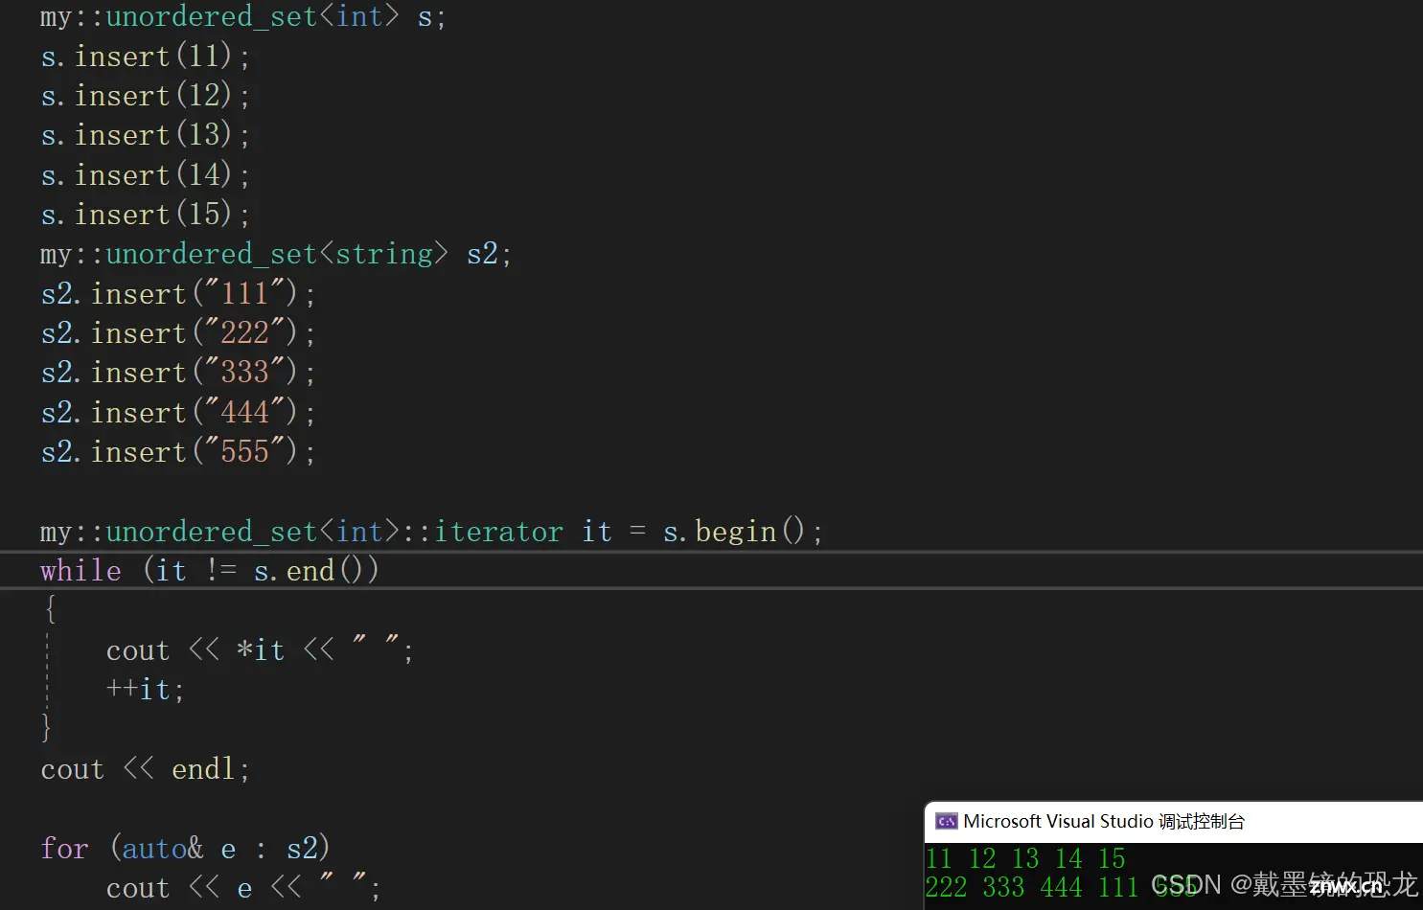Click the unordered_set<int> s declaration line
The height and width of the screenshot is (910, 1423).
(242, 17)
